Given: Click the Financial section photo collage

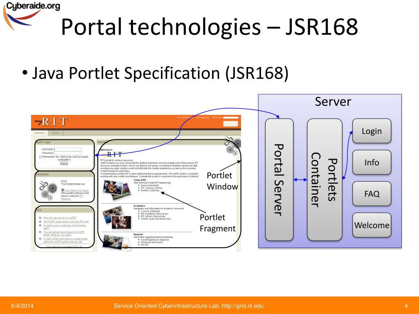Looking at the screenshot, I should point(117,242).
